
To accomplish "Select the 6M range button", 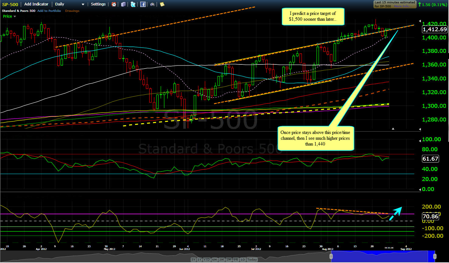I will coord(214,260).
